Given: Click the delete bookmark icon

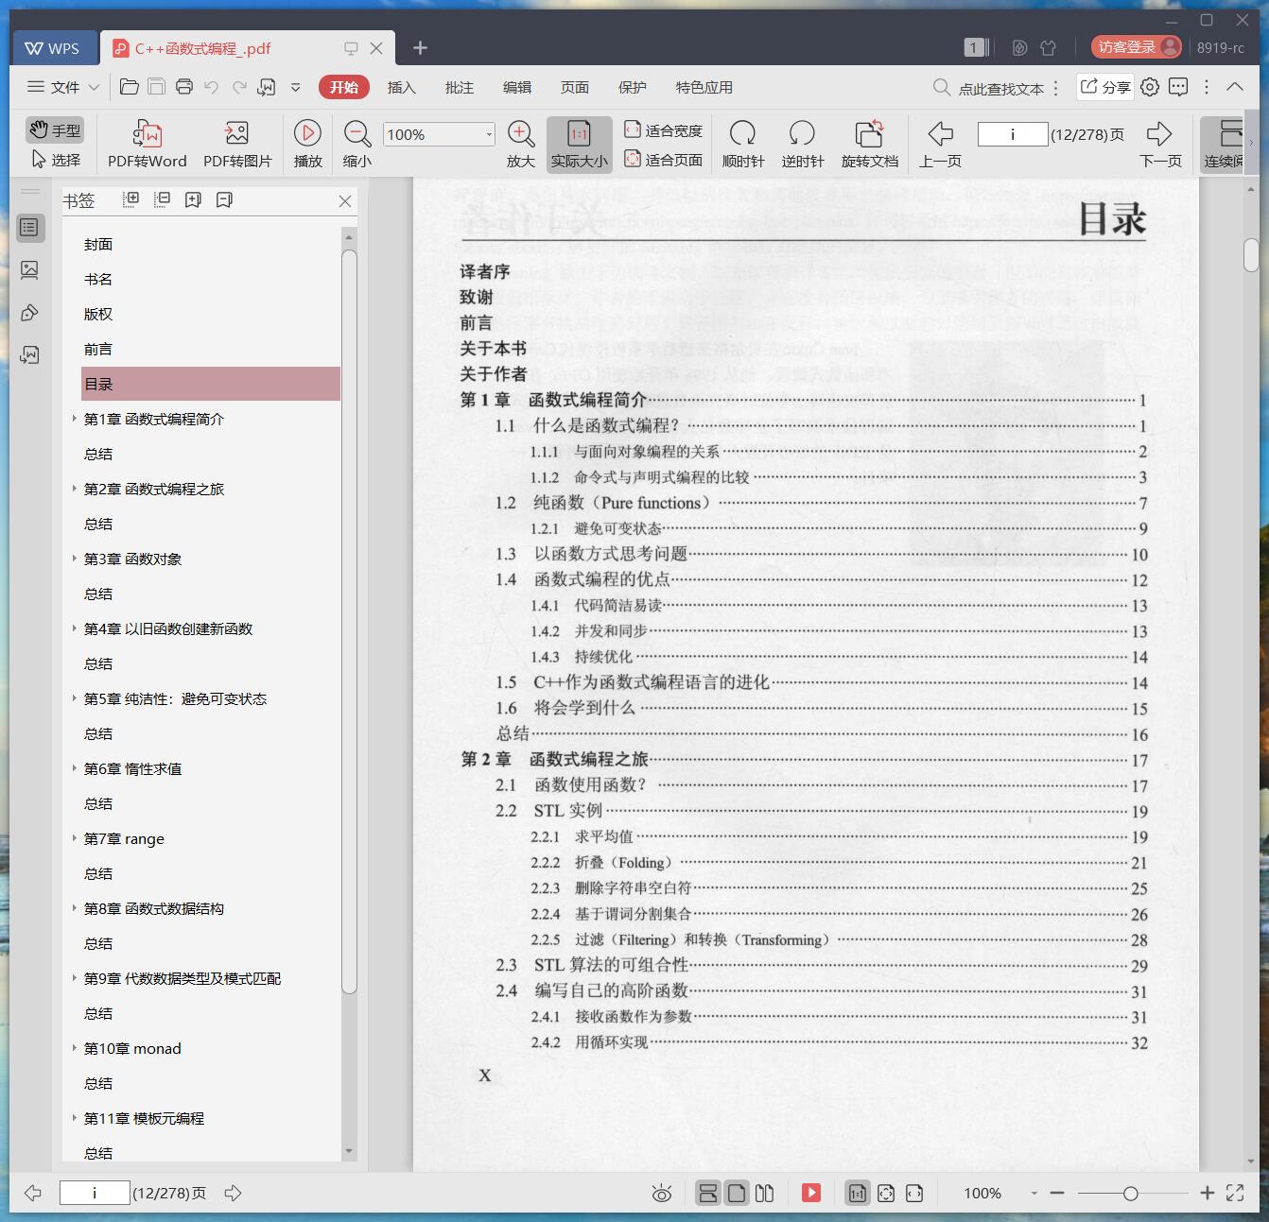Looking at the screenshot, I should click(x=224, y=199).
